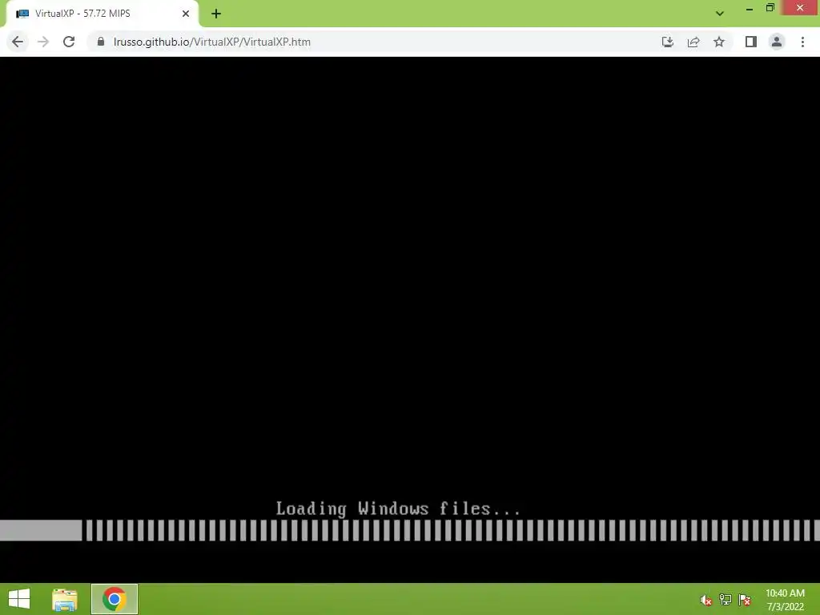Click the Chrome taskbar icon
This screenshot has width=820, height=615.
(x=115, y=599)
